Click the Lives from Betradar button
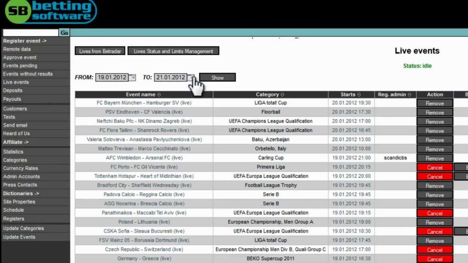468x263 pixels. (x=100, y=51)
